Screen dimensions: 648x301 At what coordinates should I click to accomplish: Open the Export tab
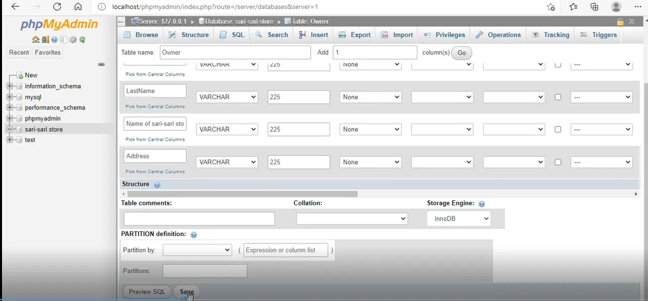[x=354, y=35]
